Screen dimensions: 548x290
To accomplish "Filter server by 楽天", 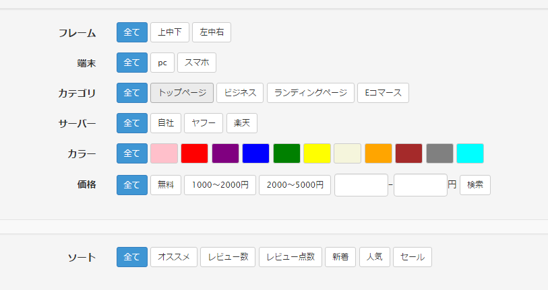I will click(x=242, y=123).
